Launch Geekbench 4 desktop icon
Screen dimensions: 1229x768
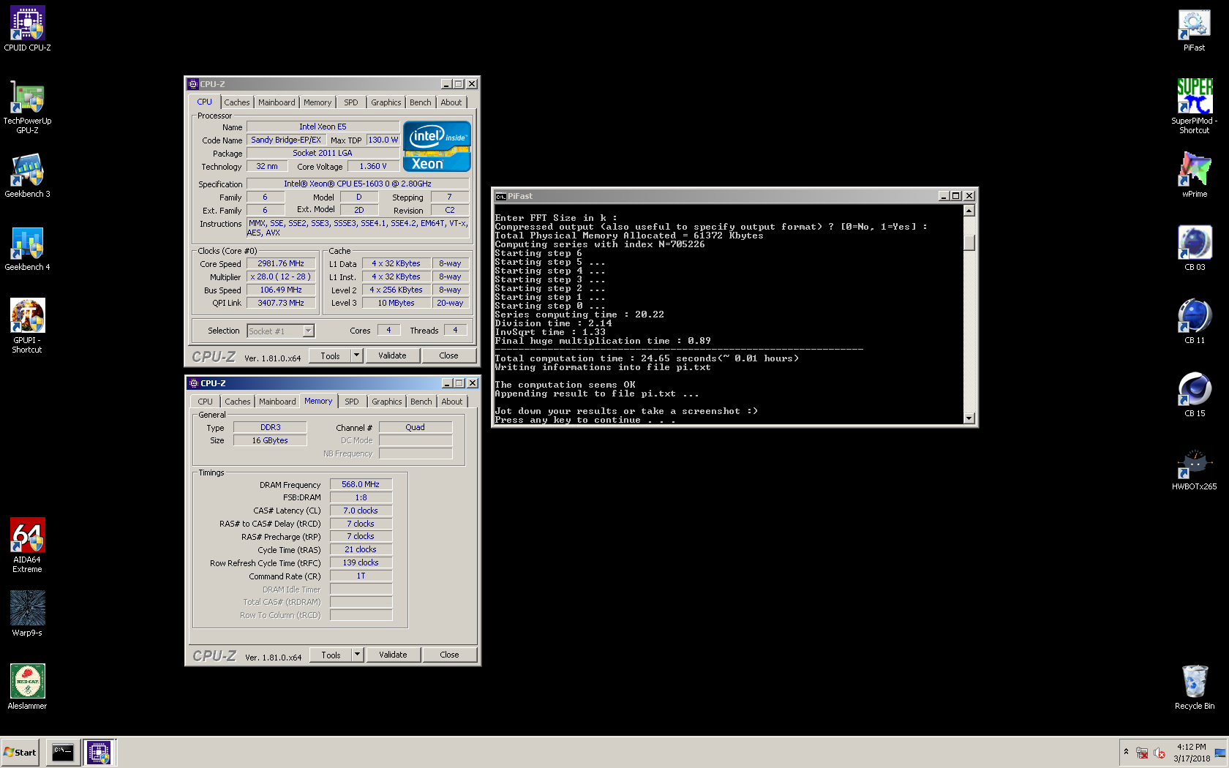[x=27, y=249]
